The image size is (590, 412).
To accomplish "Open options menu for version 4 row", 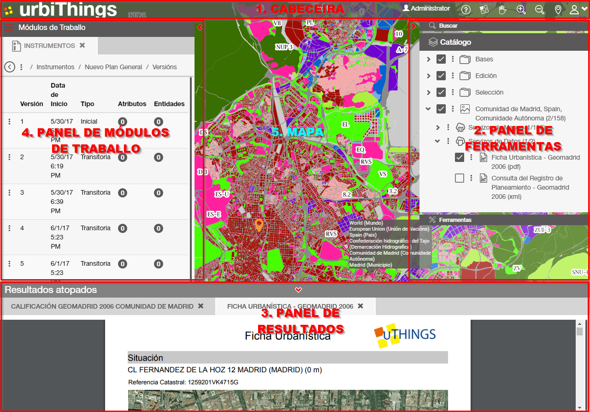I will tap(9, 228).
